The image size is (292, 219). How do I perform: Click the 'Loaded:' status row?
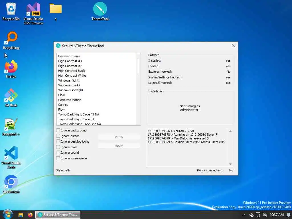click(x=189, y=66)
